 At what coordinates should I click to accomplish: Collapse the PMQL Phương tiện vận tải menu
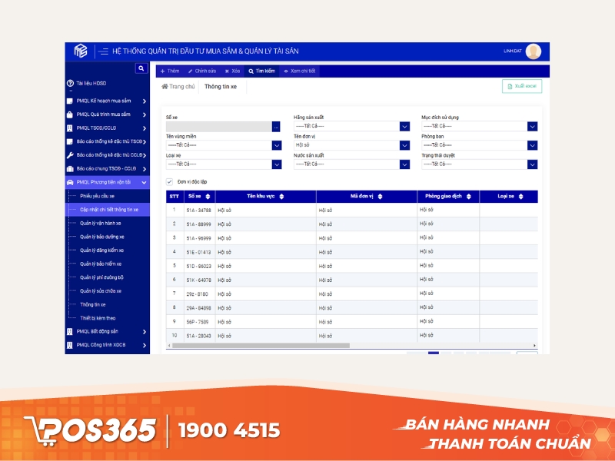click(x=143, y=181)
